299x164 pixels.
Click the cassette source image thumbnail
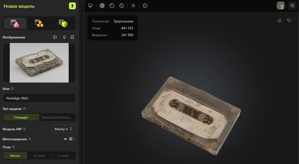[39, 63]
